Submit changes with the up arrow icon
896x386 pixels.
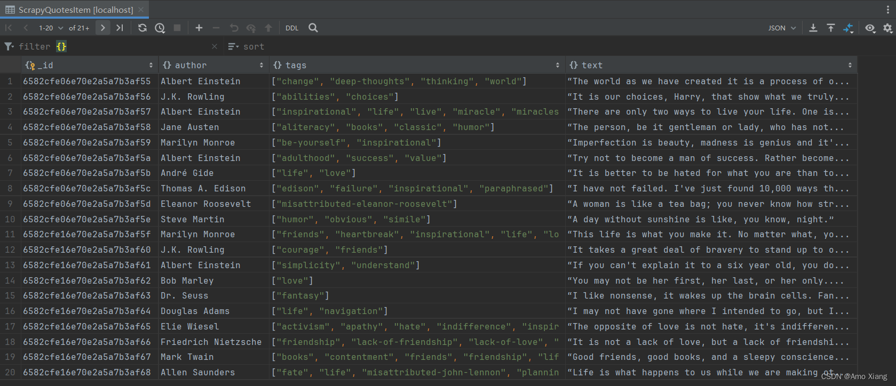pos(268,28)
